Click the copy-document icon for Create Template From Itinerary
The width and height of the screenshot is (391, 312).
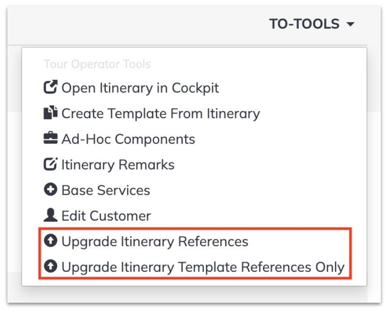(x=50, y=113)
